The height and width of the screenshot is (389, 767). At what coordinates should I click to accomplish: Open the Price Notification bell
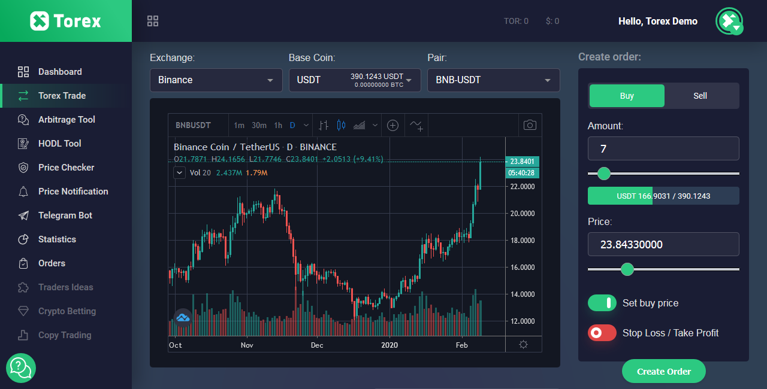click(66, 191)
